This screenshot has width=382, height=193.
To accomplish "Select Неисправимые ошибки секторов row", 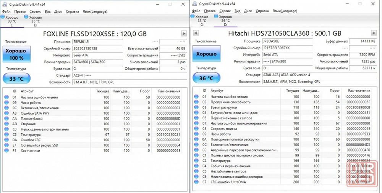I will (x=282, y=177).
